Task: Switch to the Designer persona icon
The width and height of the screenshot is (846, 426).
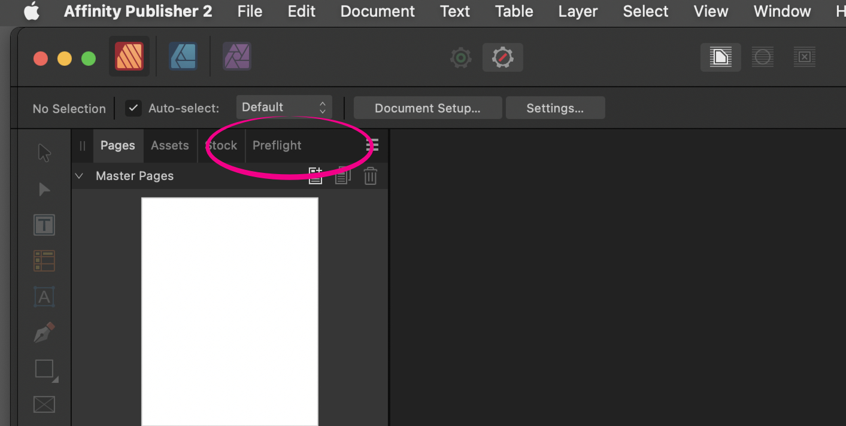Action: click(x=183, y=57)
